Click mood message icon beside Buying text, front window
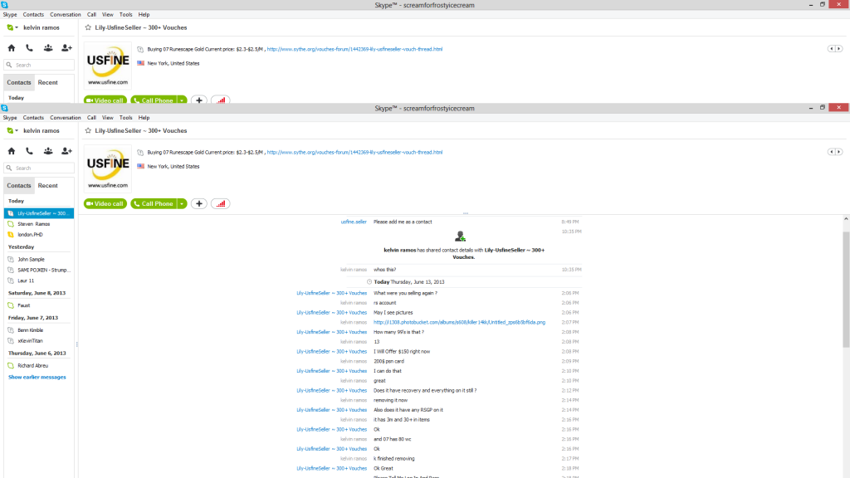This screenshot has height=478, width=850. 140,153
